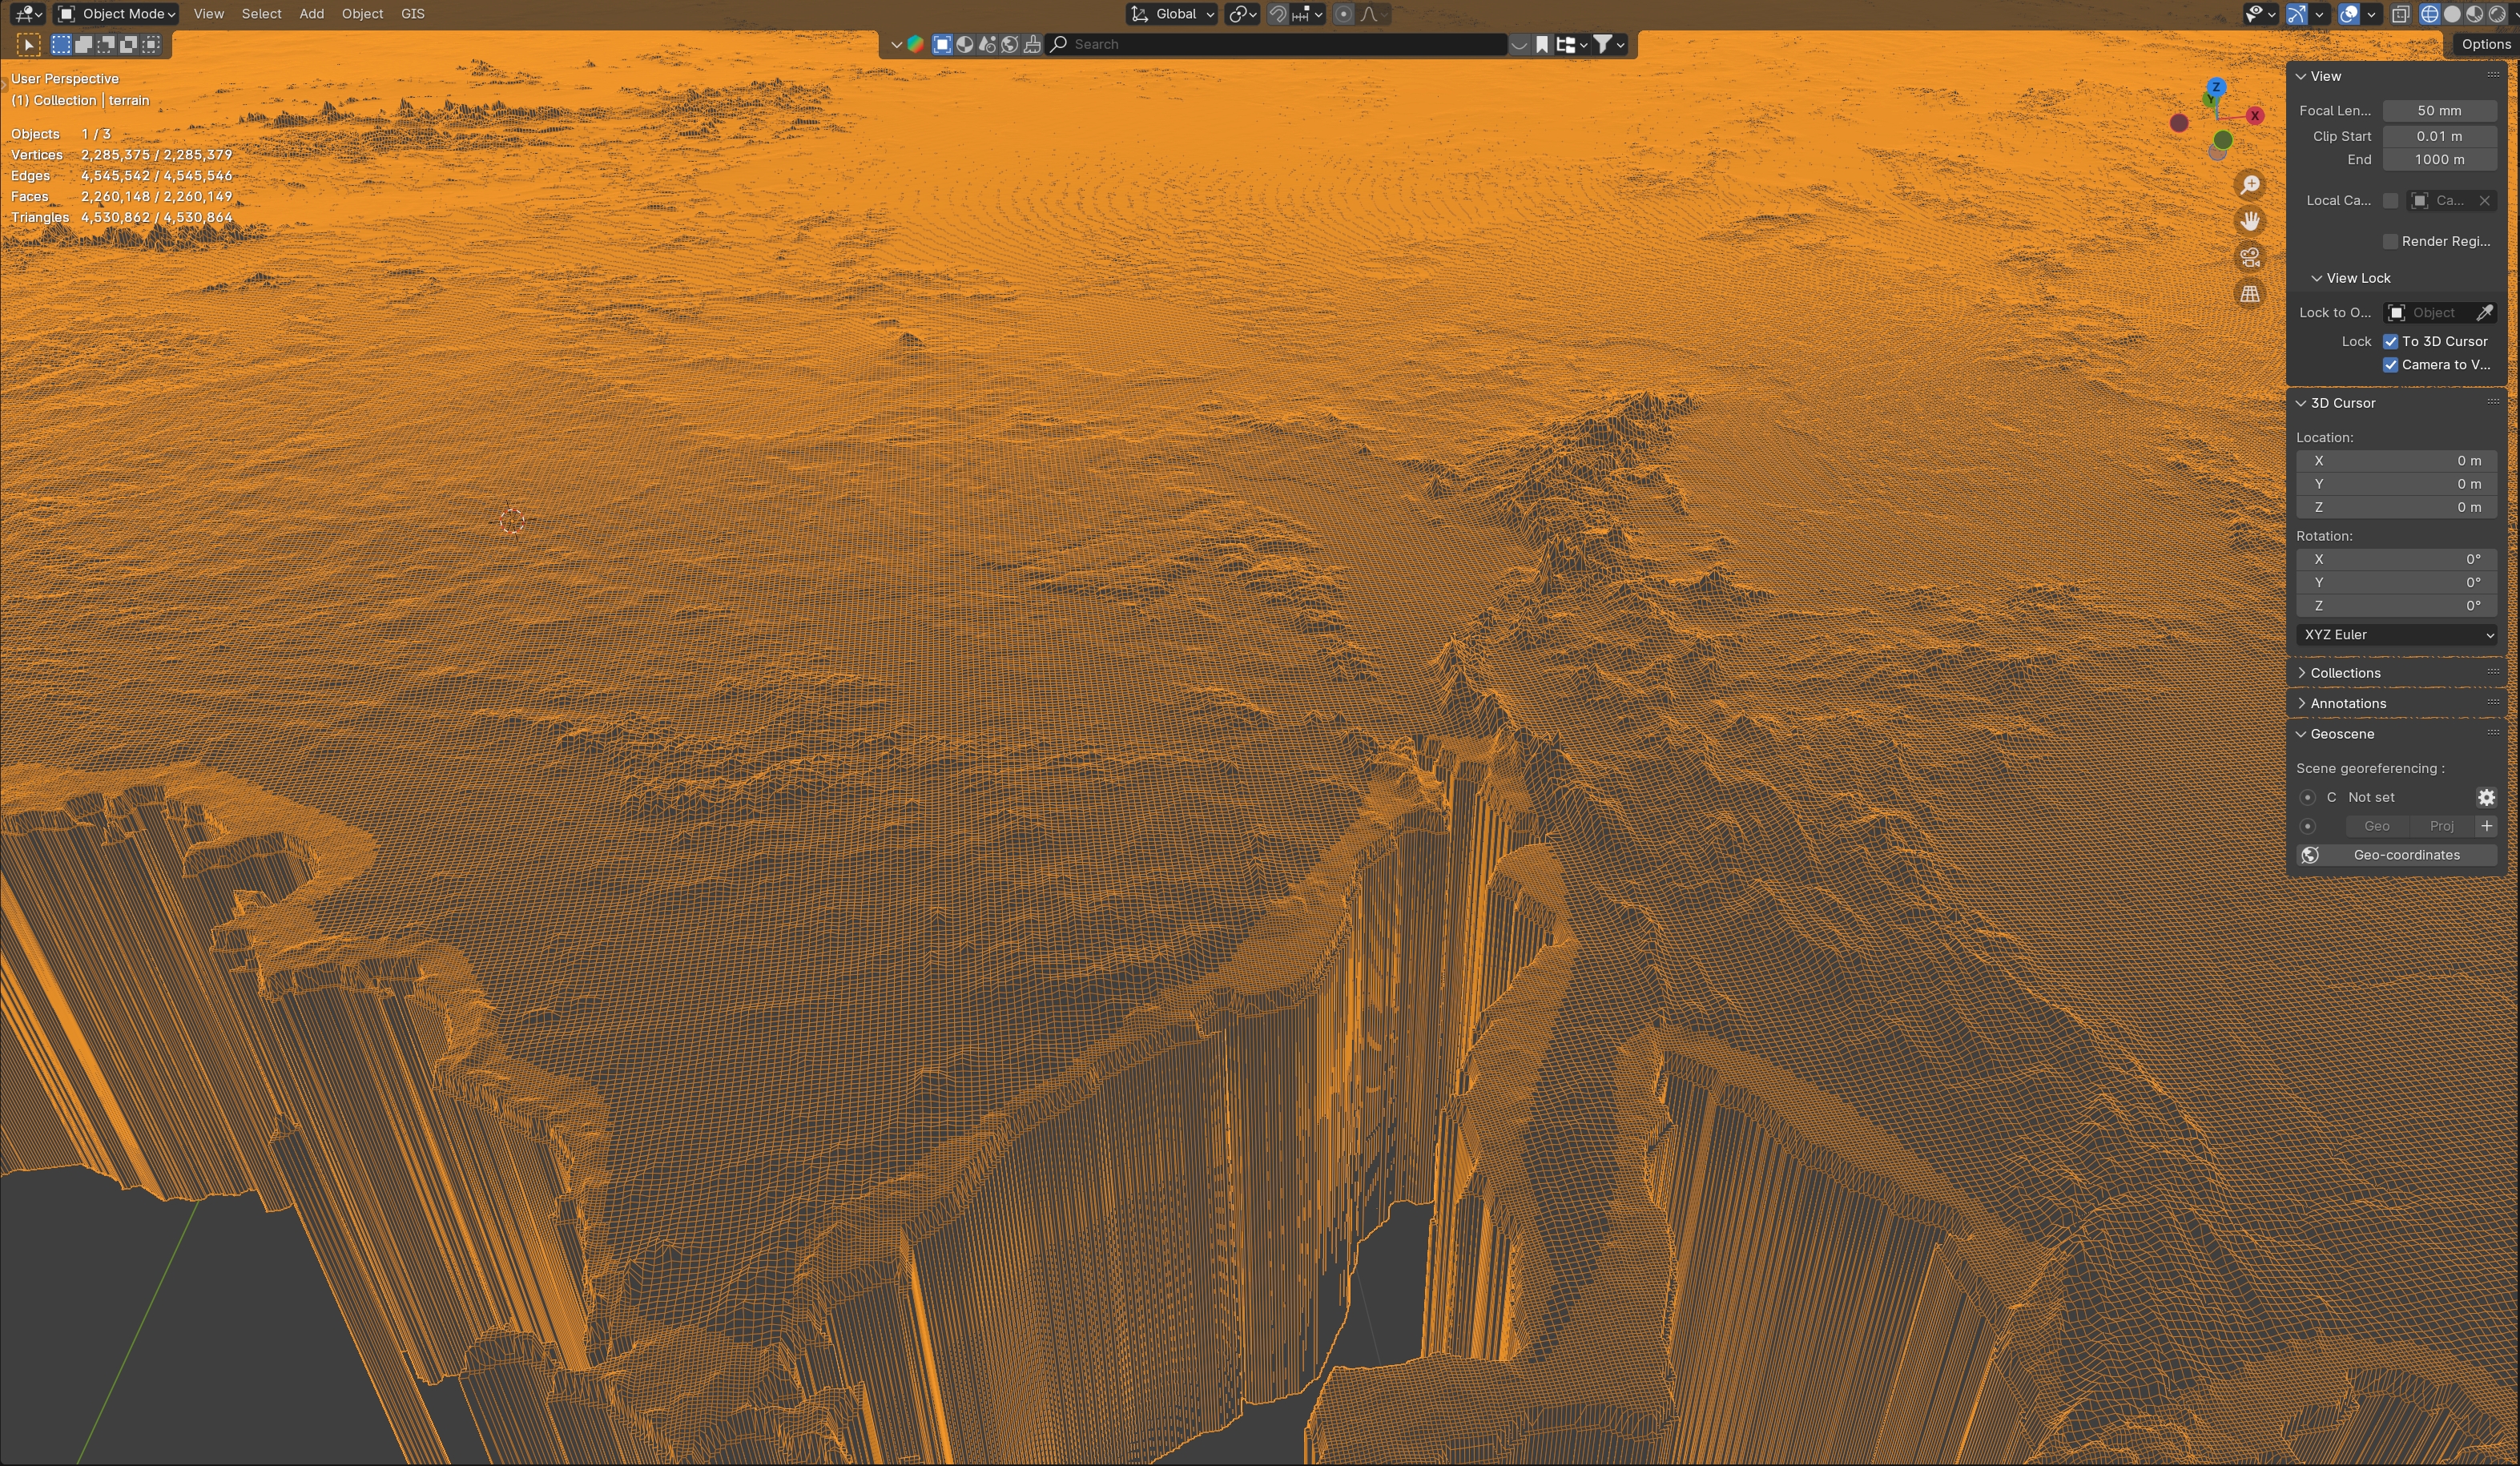Click the Options button
This screenshot has height=1466, width=2520.
pos(2485,44)
